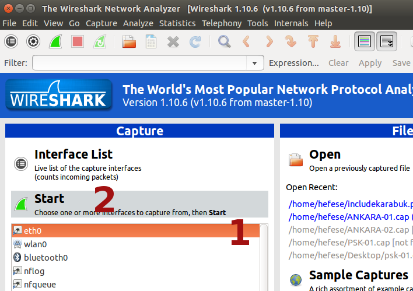Image resolution: width=413 pixels, height=291 pixels.
Task: Open the Expression... filter builder
Action: 293,63
